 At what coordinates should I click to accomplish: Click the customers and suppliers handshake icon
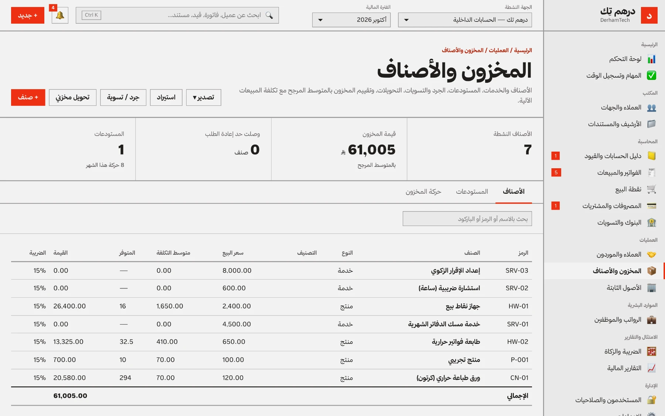tap(651, 254)
